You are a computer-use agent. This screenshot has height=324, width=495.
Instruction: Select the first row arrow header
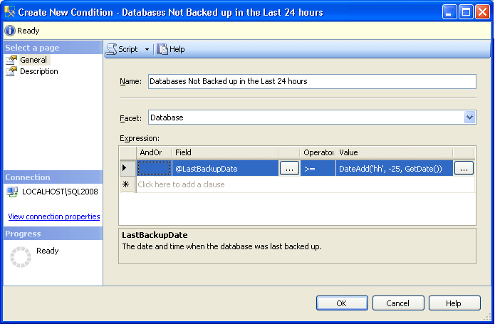pos(127,168)
